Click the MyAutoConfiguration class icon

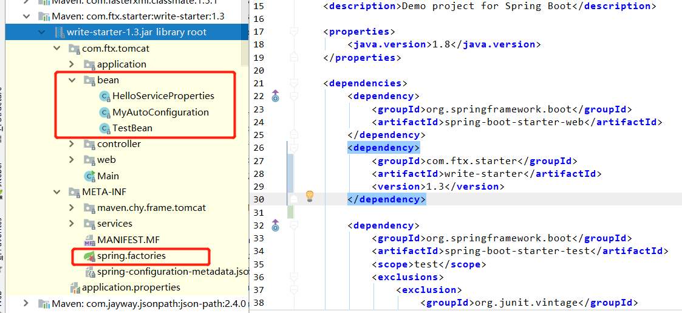click(105, 112)
